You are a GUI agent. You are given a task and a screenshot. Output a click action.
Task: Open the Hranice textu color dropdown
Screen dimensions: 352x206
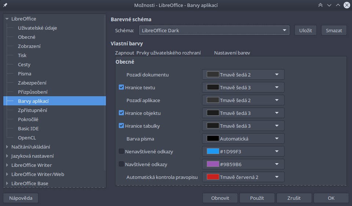coord(243,87)
